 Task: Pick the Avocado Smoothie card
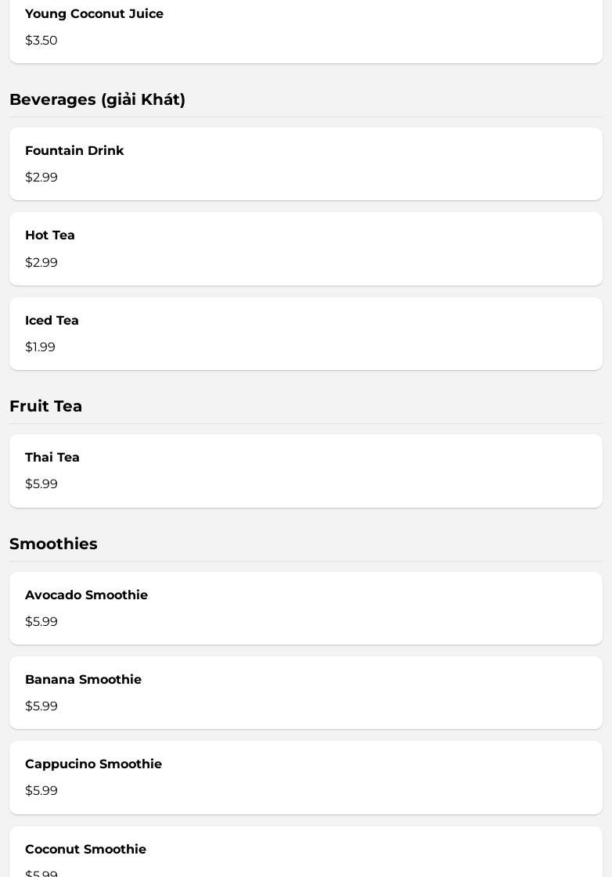click(306, 609)
